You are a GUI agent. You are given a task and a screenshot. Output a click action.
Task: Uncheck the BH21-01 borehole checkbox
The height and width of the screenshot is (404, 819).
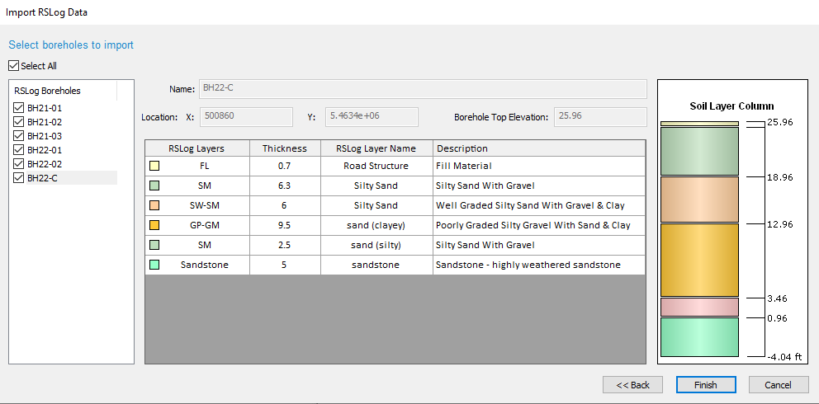[x=19, y=108]
